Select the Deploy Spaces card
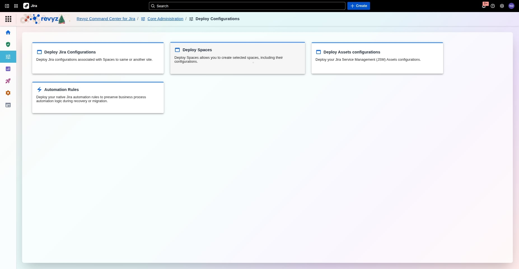This screenshot has width=519, height=269. [237, 58]
